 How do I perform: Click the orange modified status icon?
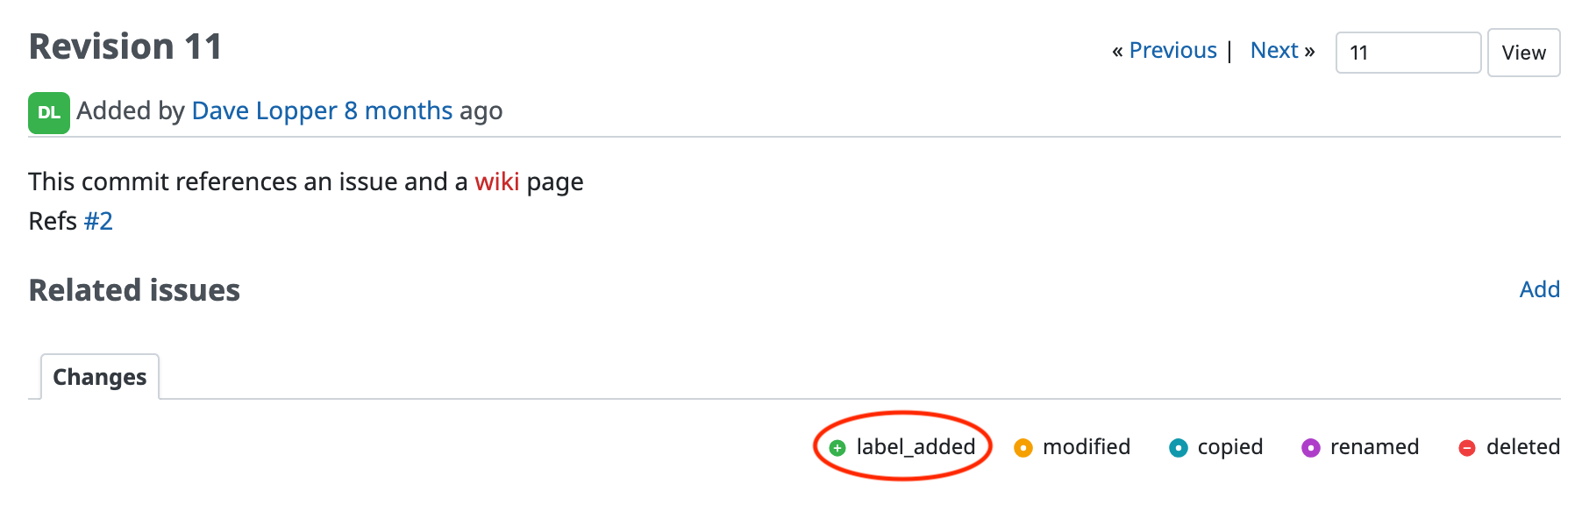click(1023, 448)
